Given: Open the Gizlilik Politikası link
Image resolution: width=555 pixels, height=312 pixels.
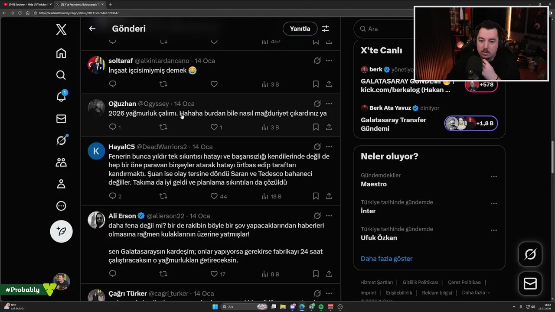Looking at the screenshot, I should 420,282.
